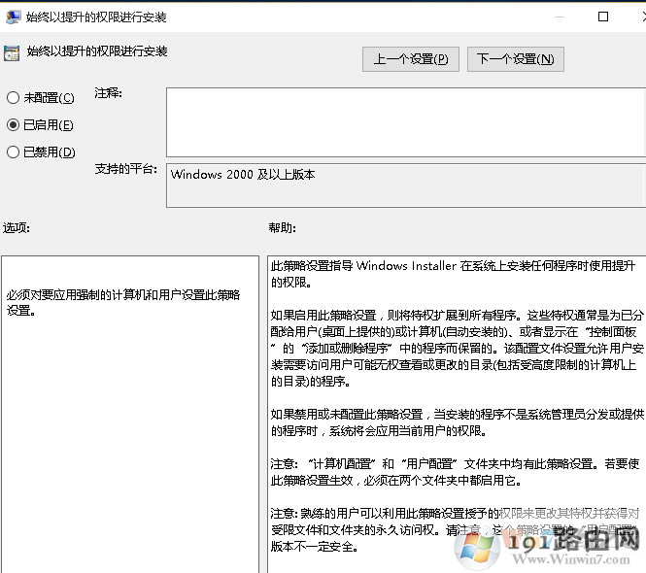Click the 注释 label
Image resolution: width=646 pixels, height=573 pixels.
coord(108,94)
